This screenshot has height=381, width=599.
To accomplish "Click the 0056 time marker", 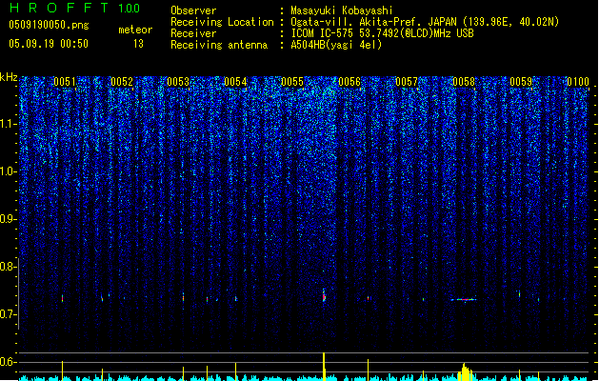I will [349, 82].
